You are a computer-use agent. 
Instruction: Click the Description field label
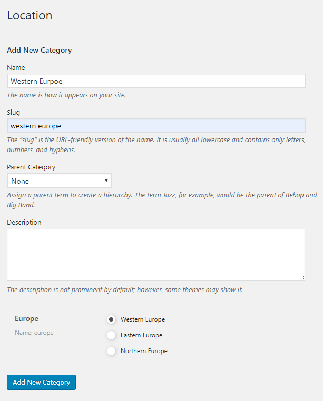pos(24,223)
